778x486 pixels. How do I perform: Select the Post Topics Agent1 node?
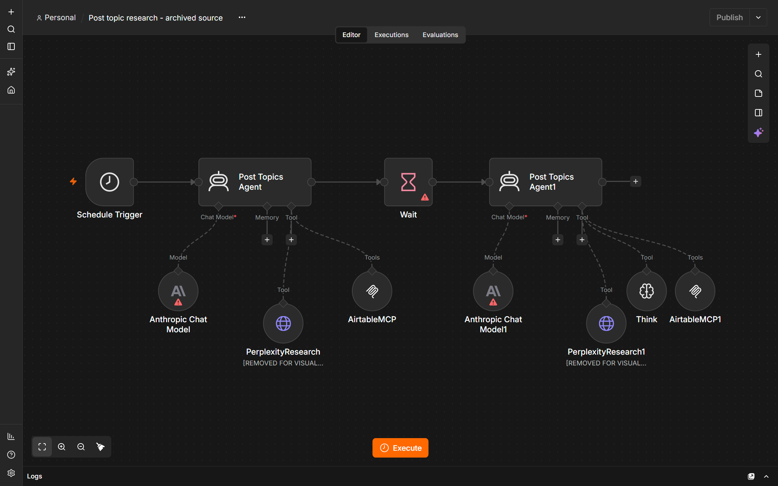tap(546, 182)
